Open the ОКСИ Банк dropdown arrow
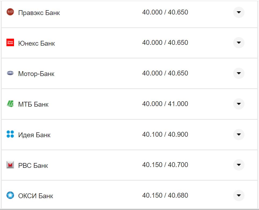Image resolution: width=259 pixels, height=210 pixels. [239, 195]
